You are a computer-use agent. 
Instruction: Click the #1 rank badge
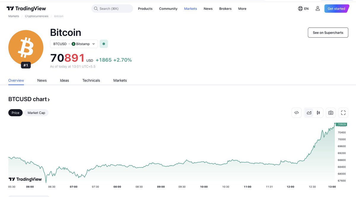point(26,65)
